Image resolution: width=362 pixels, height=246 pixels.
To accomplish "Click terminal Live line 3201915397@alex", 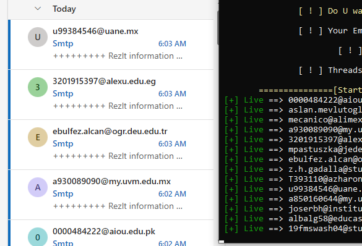I will point(293,140).
